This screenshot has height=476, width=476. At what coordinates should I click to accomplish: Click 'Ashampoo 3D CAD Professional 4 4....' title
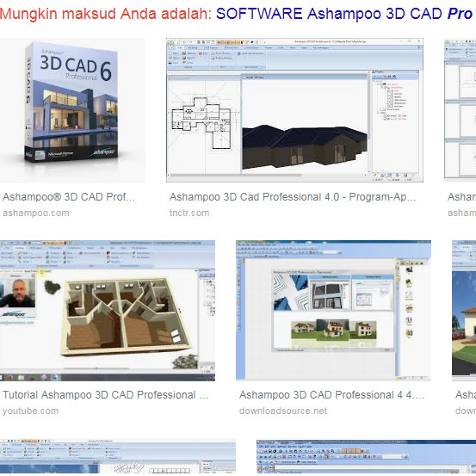[x=331, y=395]
